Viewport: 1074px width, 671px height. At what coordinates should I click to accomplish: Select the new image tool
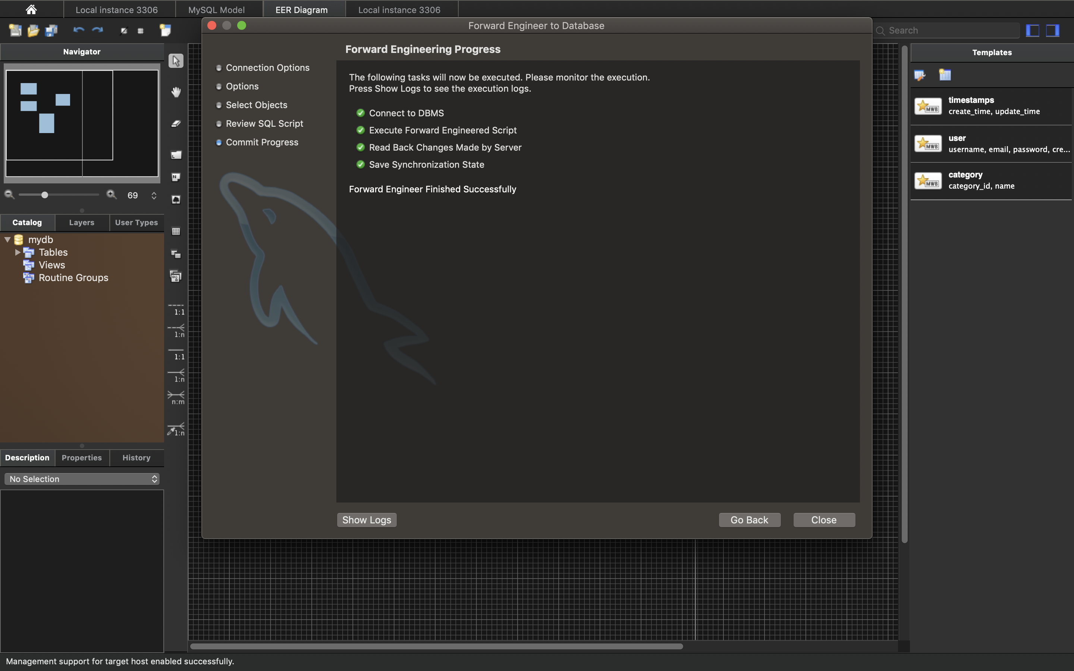[x=176, y=200]
